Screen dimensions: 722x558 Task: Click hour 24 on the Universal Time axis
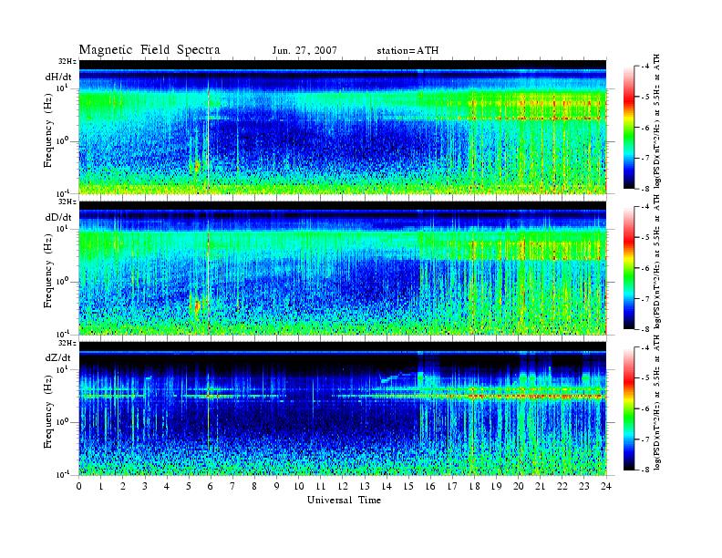coord(606,486)
